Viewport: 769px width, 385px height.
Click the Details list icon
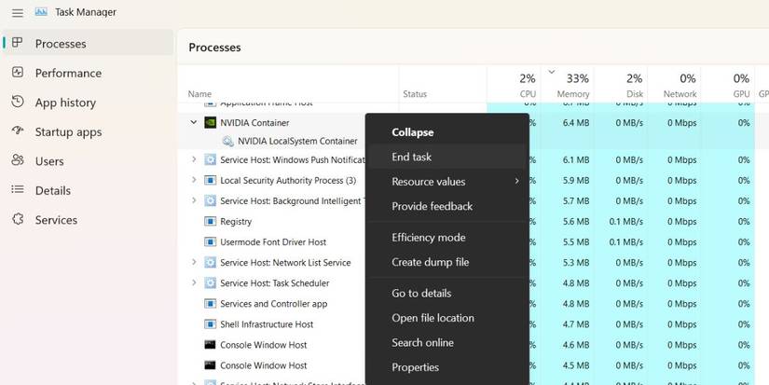(x=17, y=190)
